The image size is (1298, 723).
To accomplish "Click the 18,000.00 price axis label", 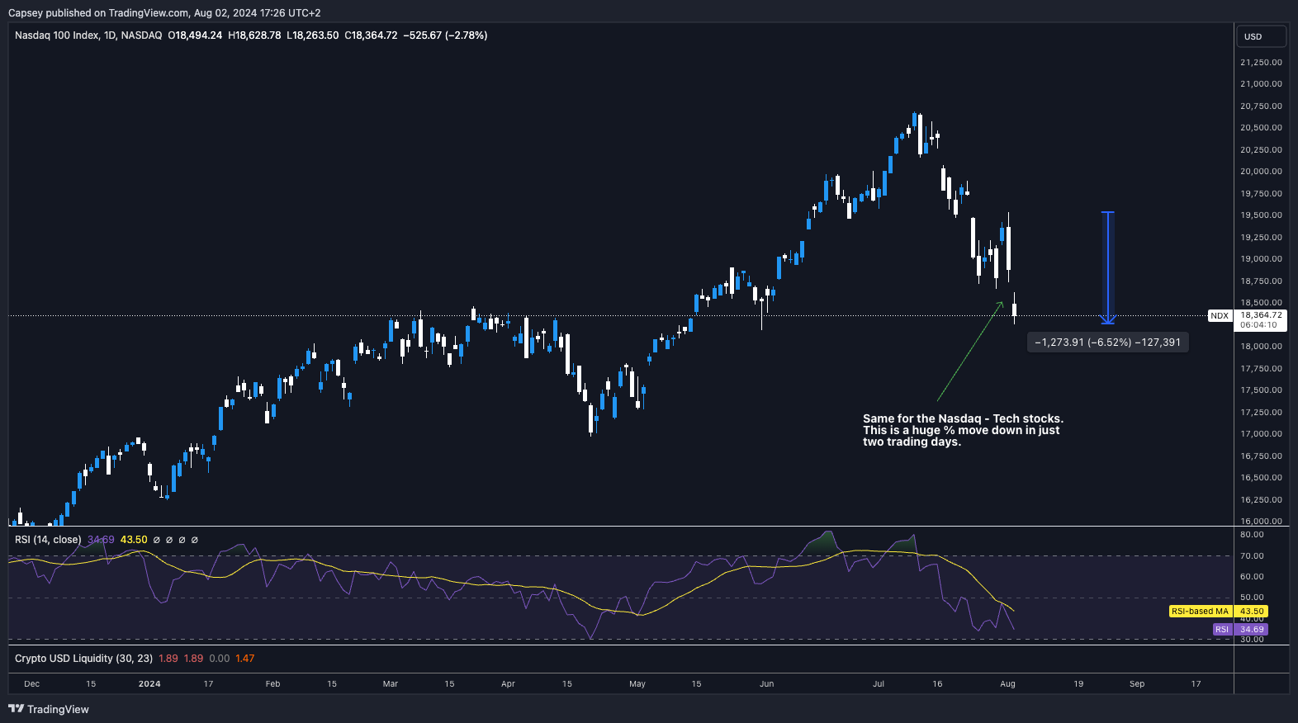I will 1261,347.
